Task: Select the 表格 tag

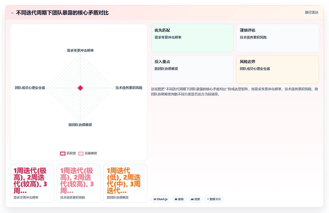Action: (179, 199)
